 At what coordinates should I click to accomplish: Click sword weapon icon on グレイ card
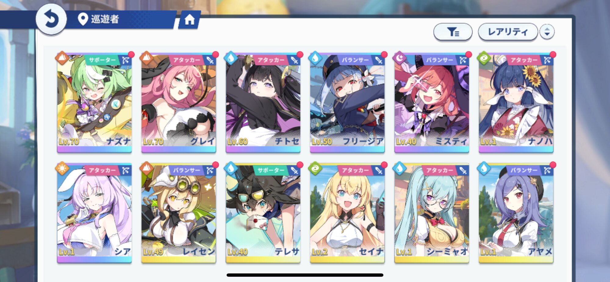[x=210, y=60]
